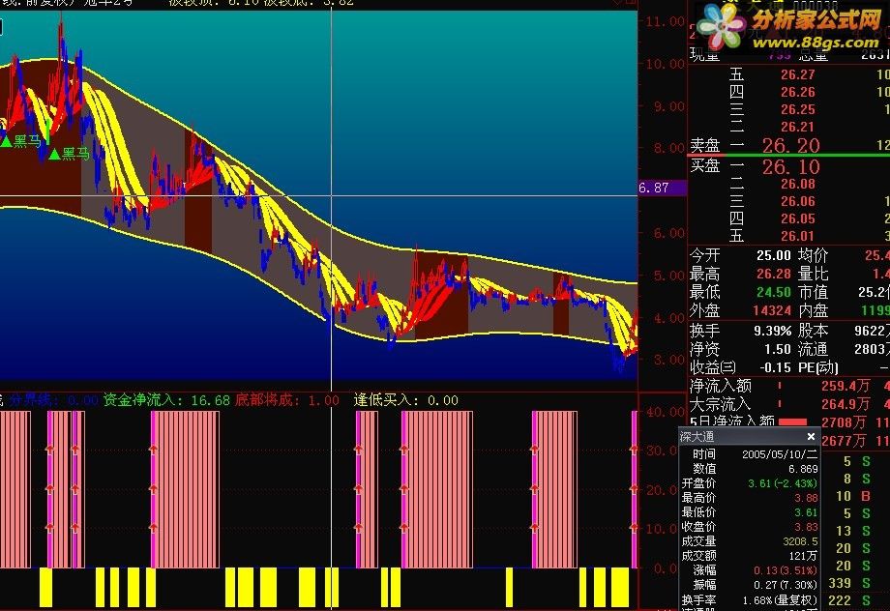Click bid price 26.08
The width and height of the screenshot is (890, 611).
coord(797,184)
